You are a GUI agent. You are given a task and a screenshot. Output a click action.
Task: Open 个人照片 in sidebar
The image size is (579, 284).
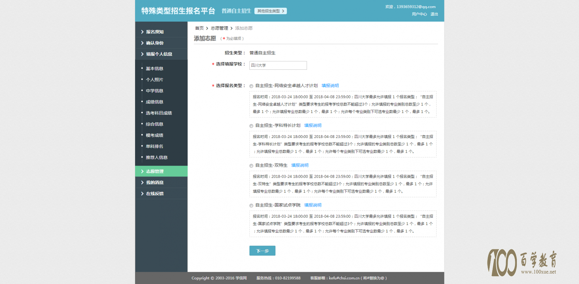(x=154, y=80)
